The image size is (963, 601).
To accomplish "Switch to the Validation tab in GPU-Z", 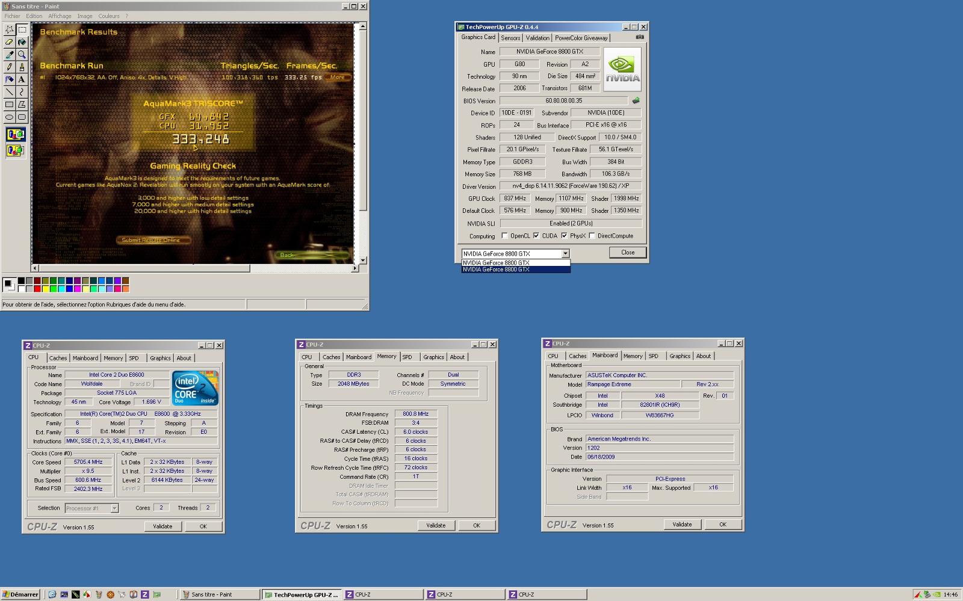I will click(x=537, y=38).
